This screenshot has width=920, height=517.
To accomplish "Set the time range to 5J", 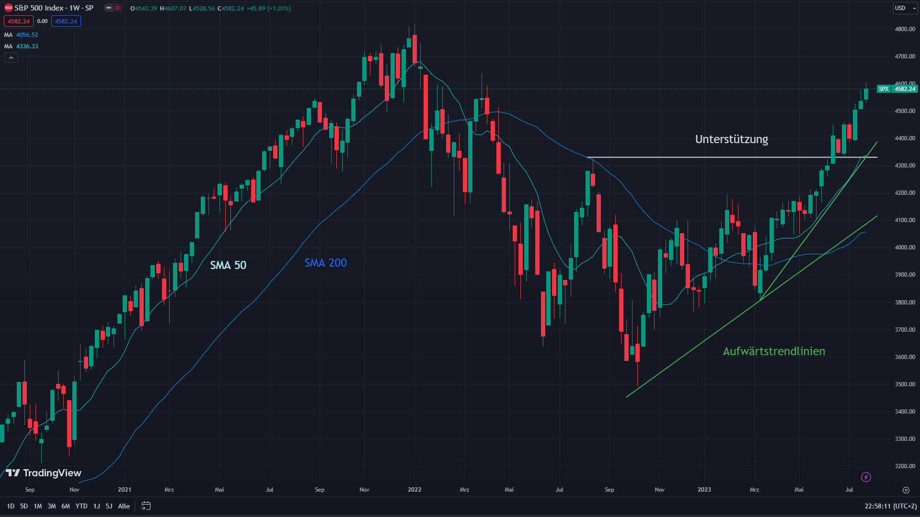I will click(109, 506).
